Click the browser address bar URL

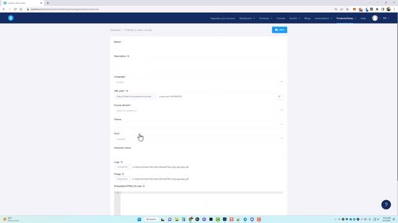coord(65,9)
